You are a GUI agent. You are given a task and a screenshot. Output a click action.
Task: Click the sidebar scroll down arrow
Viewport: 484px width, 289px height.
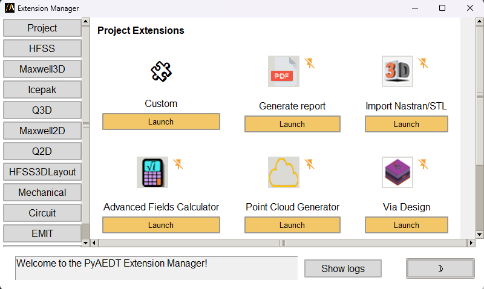tap(85, 242)
